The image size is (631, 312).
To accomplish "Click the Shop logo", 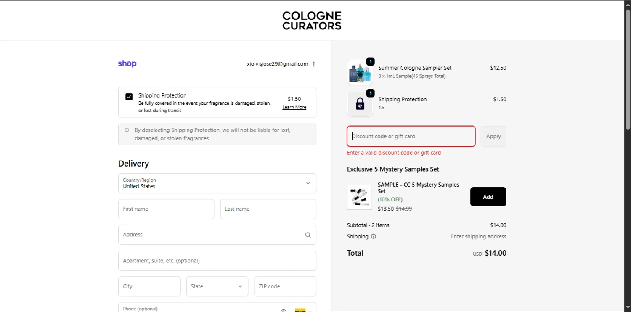I will 127,64.
